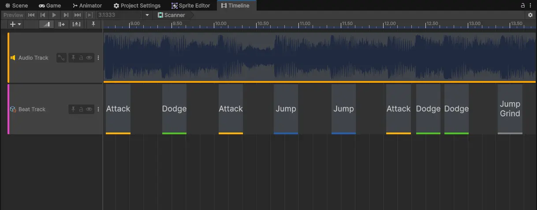Open the Beat Track three-dot menu
Viewport: 537px width, 210px height.
point(98,109)
